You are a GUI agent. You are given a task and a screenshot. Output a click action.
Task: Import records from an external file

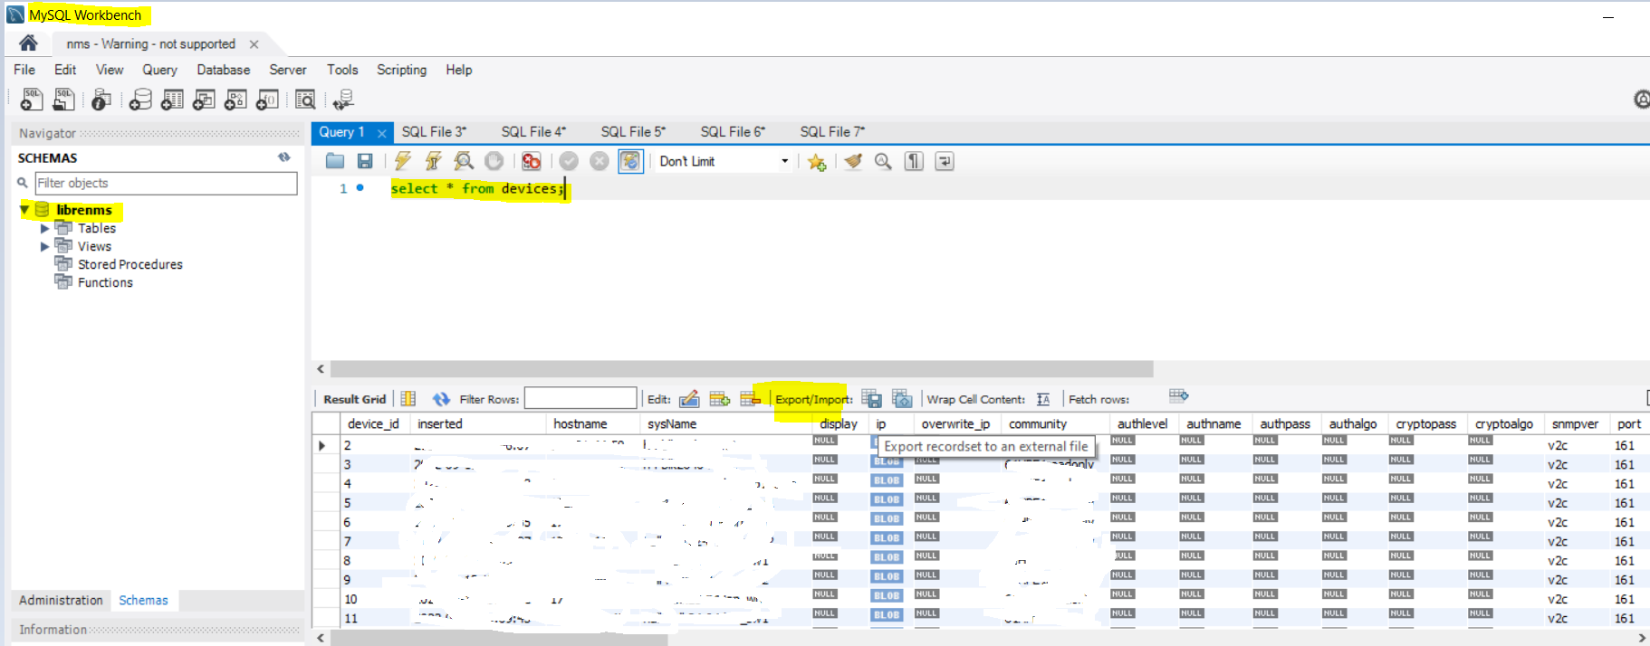point(902,398)
